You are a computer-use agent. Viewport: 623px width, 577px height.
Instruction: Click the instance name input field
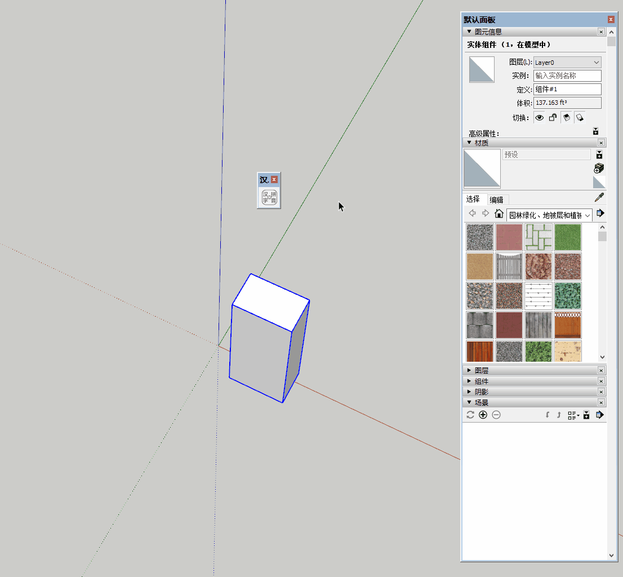(x=567, y=76)
